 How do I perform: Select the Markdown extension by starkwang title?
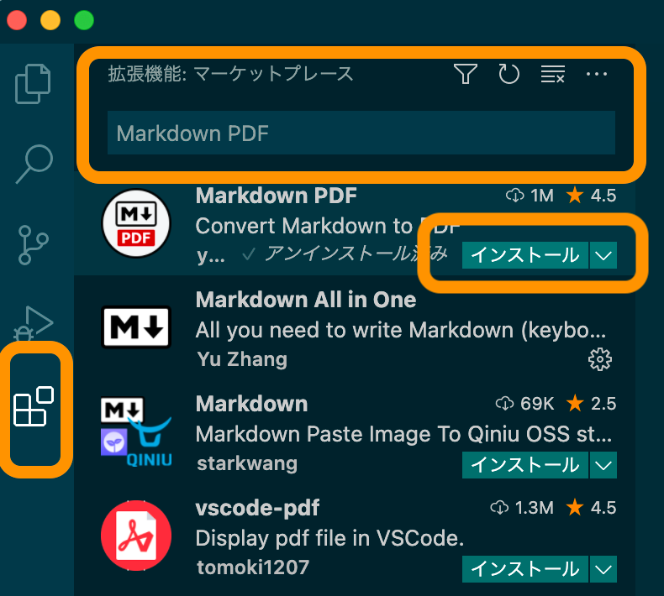(x=251, y=404)
